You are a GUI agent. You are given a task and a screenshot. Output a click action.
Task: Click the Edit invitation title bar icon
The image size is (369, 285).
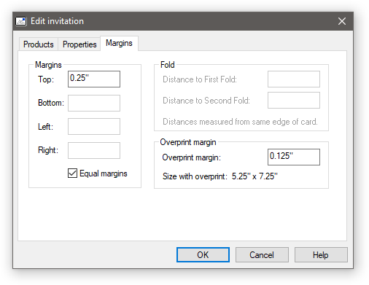21,21
